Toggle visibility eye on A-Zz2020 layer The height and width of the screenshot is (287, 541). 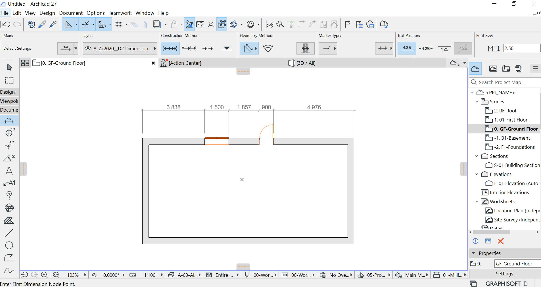88,49
